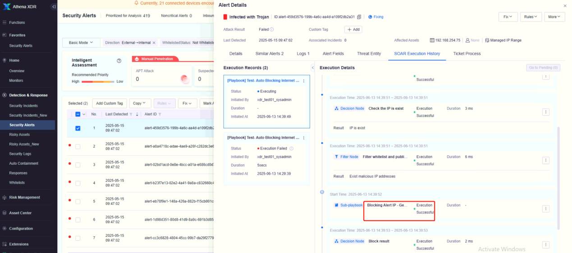Screen dimensions: 572x253
Task: Open more options for Check the IP node
Action: [545, 112]
